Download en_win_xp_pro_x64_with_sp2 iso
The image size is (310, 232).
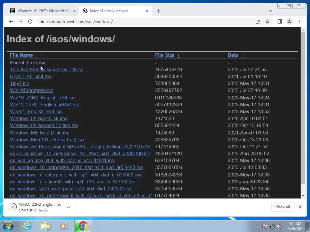(62, 161)
